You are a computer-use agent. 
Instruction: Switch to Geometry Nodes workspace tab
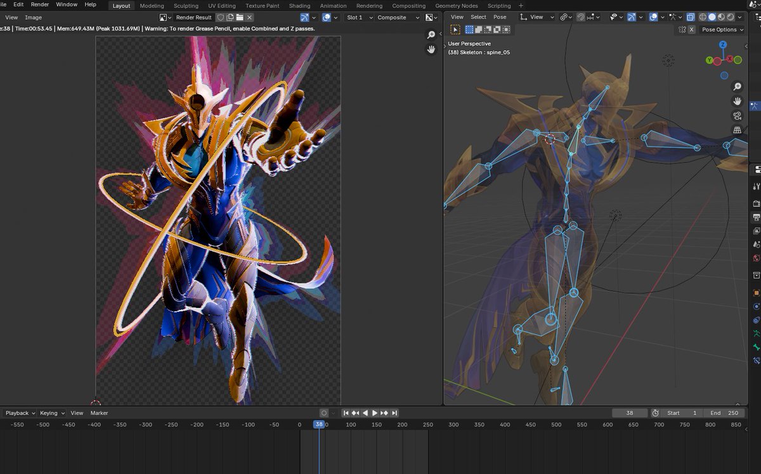tap(456, 6)
